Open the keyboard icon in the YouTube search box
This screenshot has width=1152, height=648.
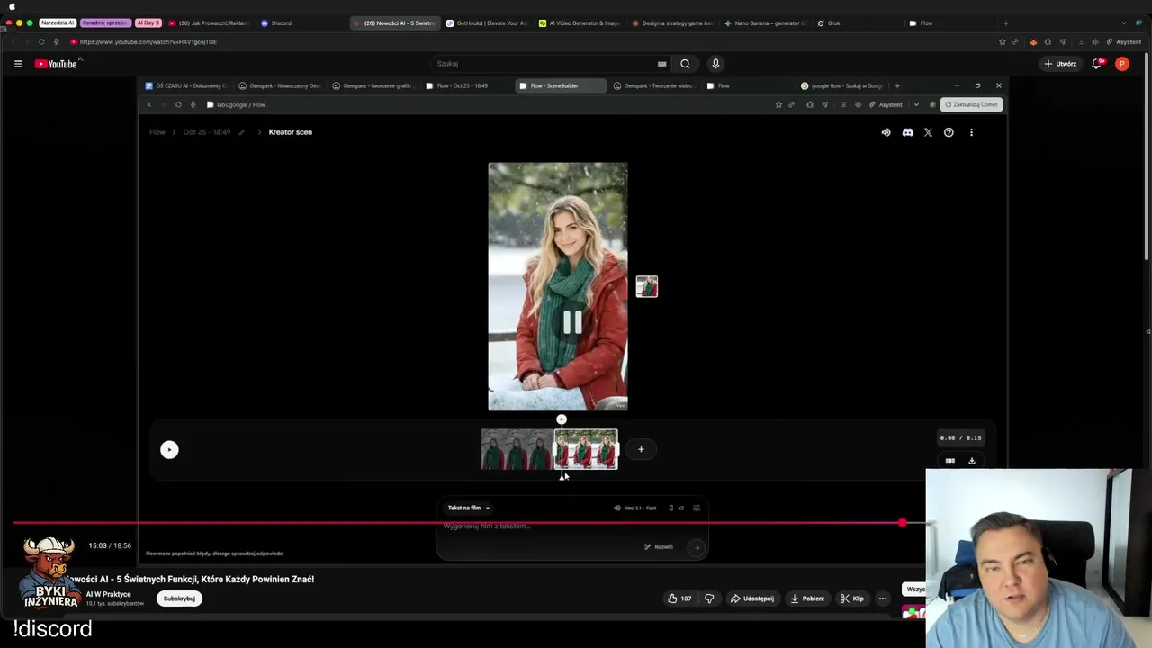click(662, 64)
